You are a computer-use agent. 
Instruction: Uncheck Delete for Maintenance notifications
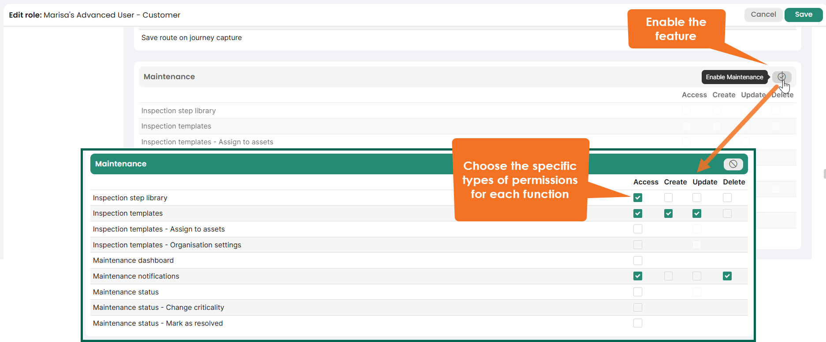727,276
